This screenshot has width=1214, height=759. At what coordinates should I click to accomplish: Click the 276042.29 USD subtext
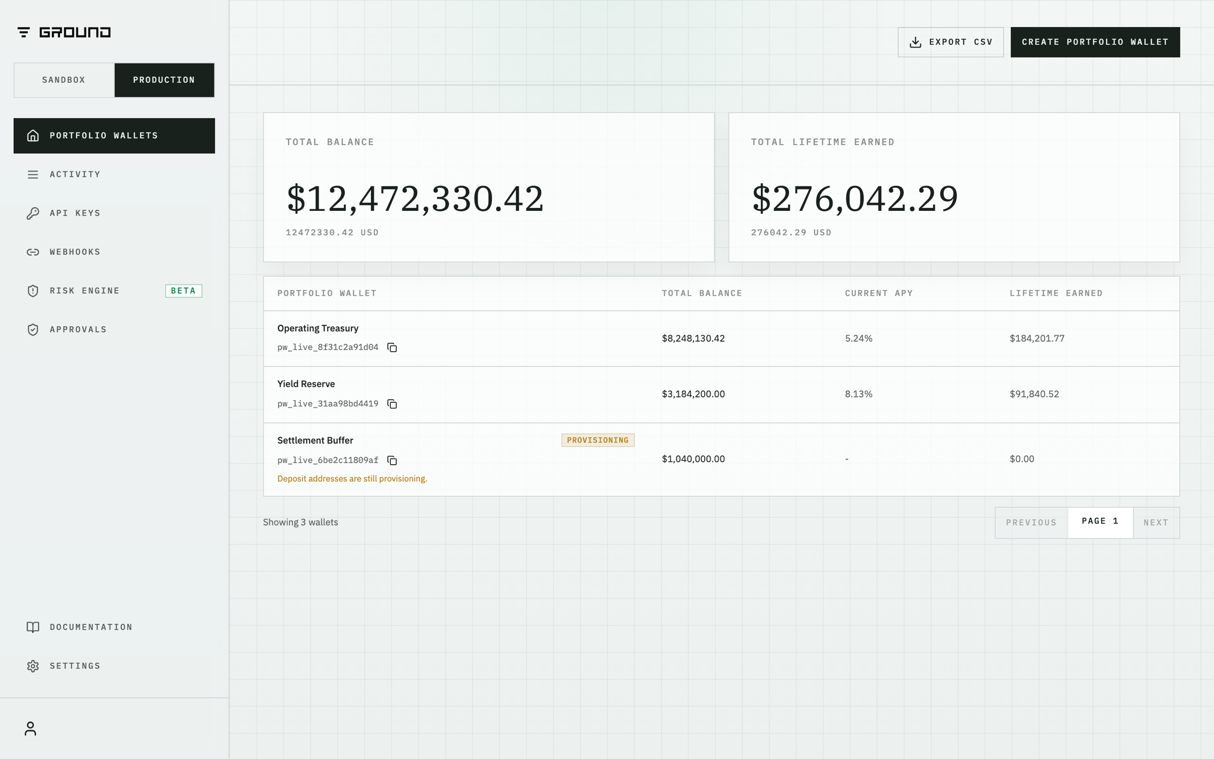point(791,232)
